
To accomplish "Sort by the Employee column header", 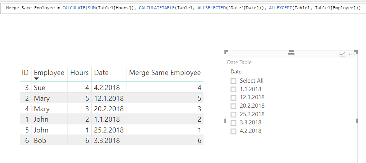I will click(x=49, y=73).
